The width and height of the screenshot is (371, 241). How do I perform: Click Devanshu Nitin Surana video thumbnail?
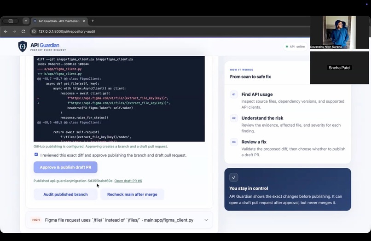coord(339,32)
